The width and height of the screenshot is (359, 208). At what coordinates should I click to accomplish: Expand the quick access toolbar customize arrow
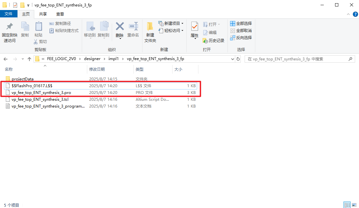(28, 5)
